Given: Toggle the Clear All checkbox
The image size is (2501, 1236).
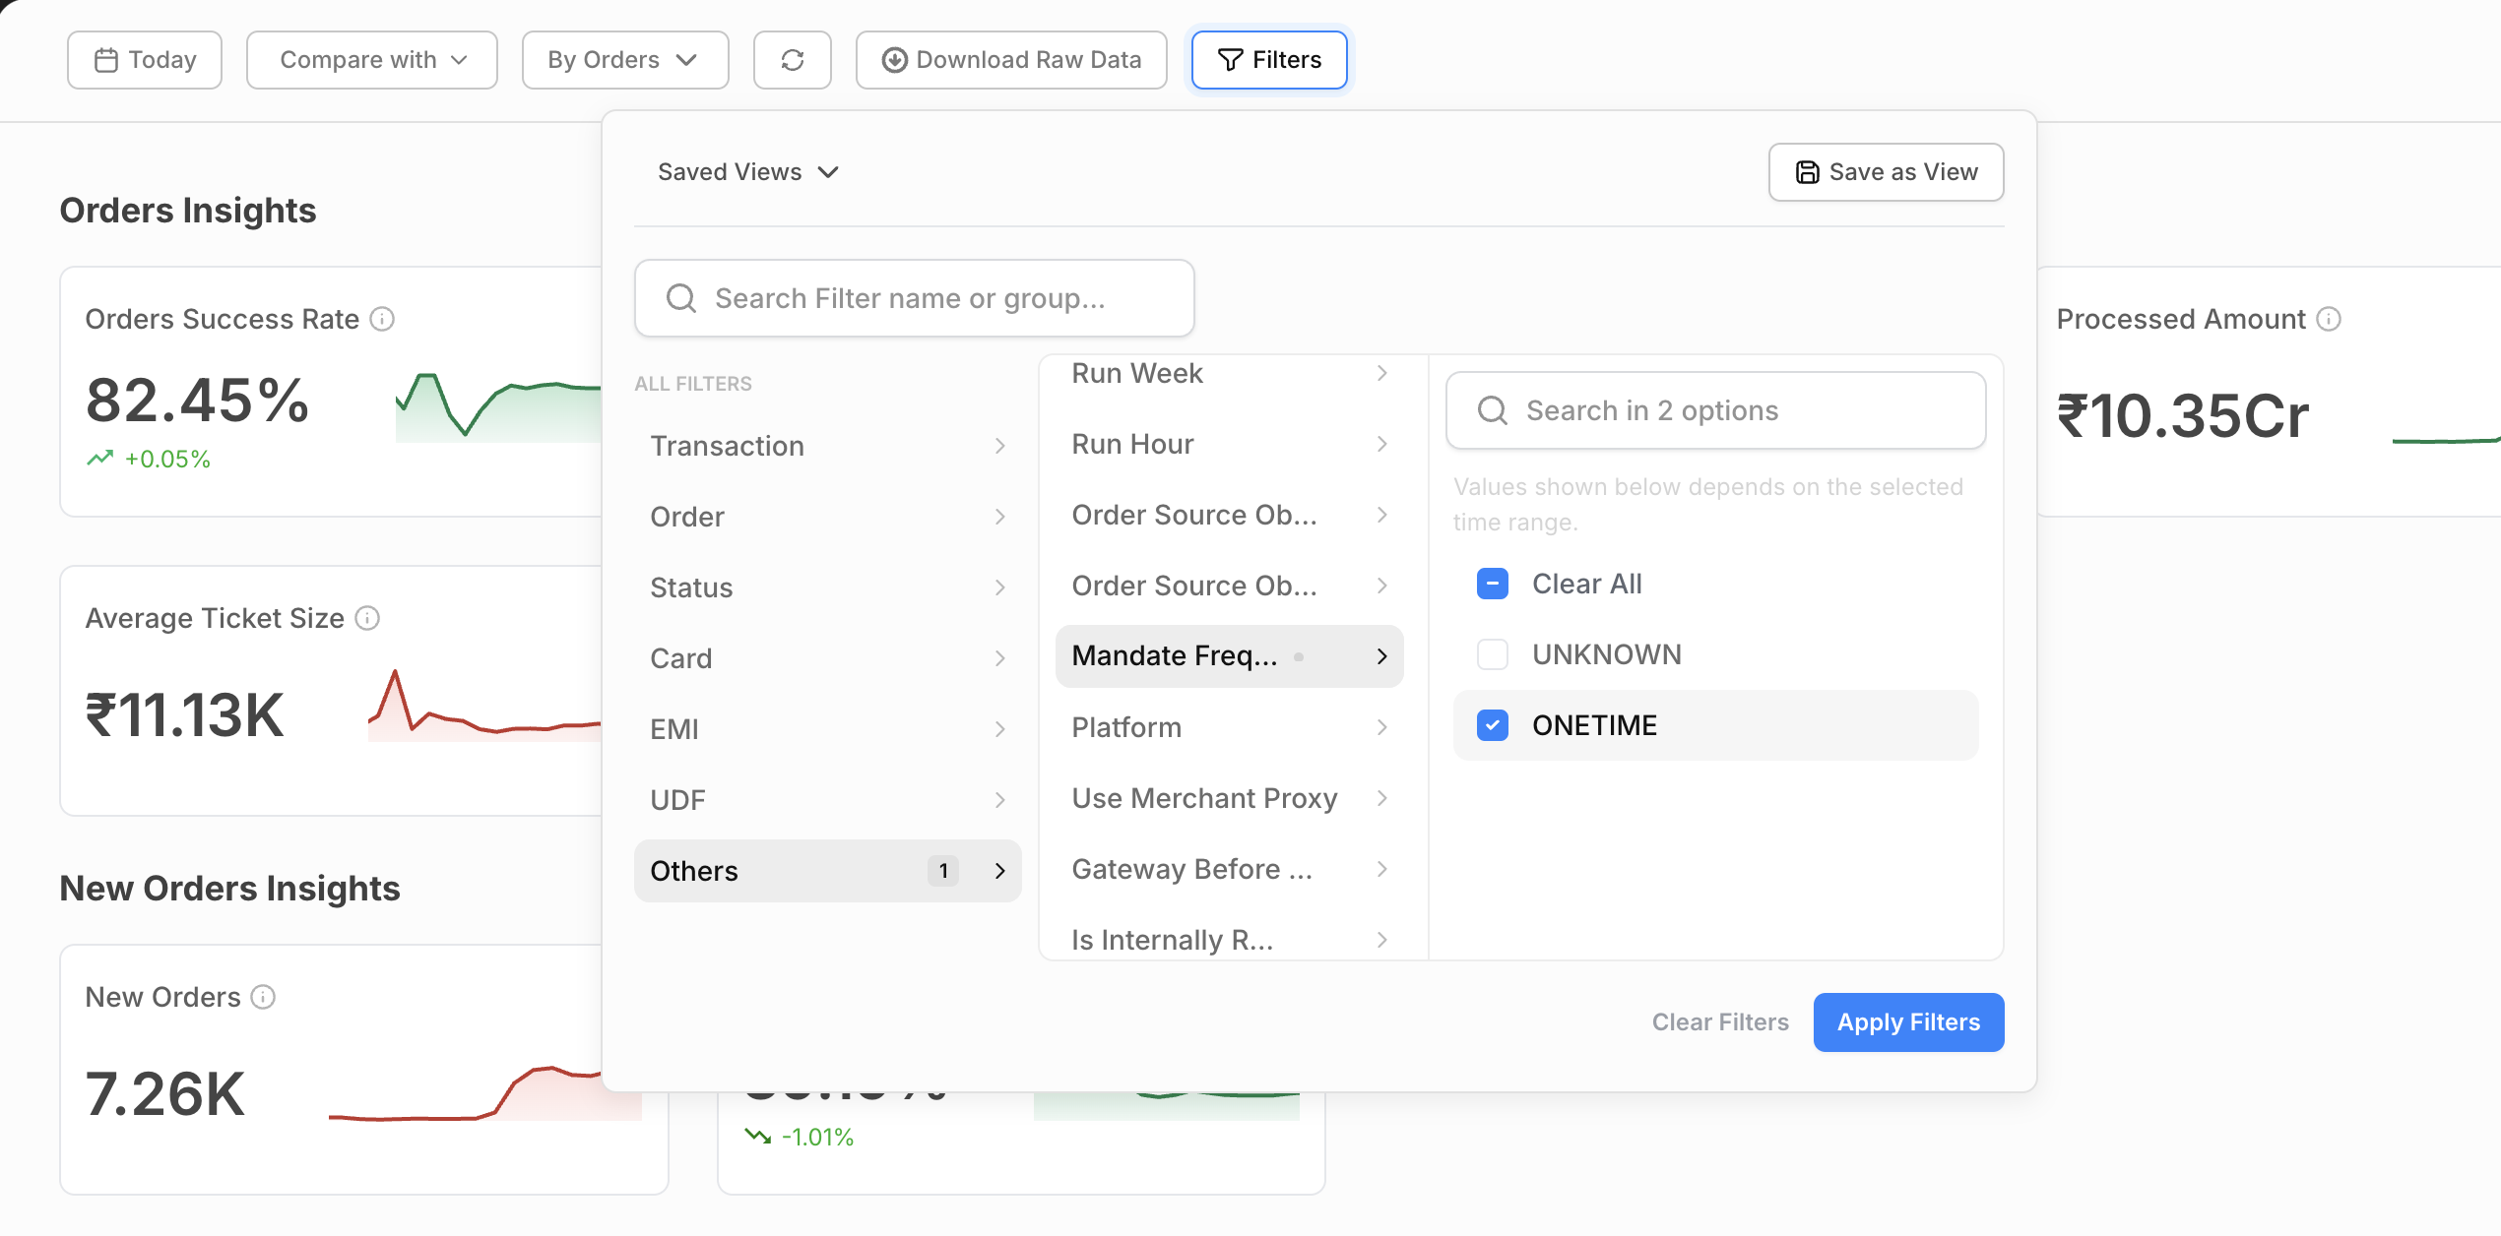Looking at the screenshot, I should [x=1493, y=584].
